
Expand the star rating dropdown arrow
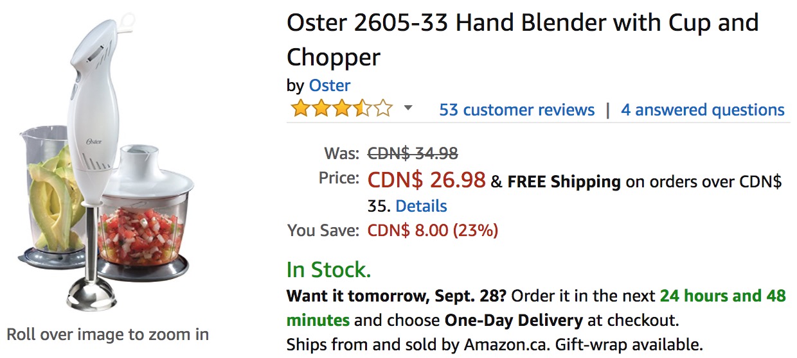(407, 108)
